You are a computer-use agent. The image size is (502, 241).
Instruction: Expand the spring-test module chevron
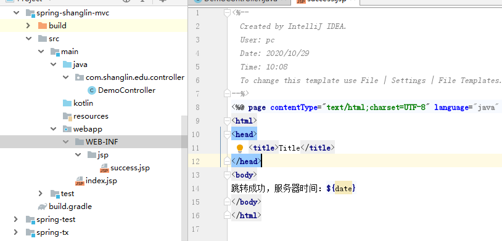pos(15,219)
